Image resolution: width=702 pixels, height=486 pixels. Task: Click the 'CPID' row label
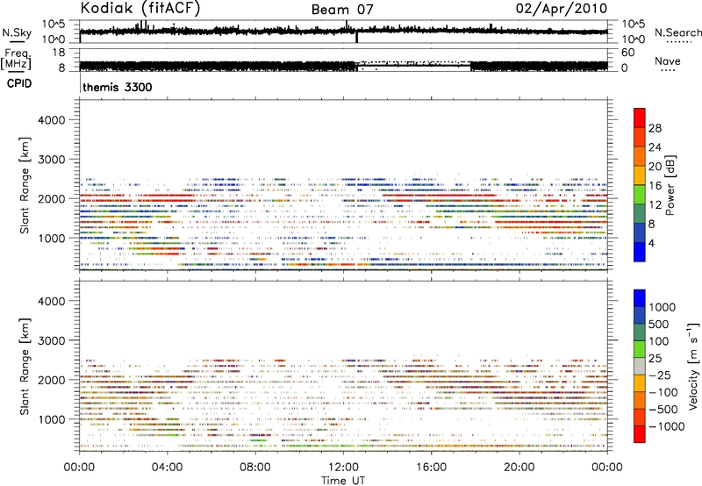19,83
